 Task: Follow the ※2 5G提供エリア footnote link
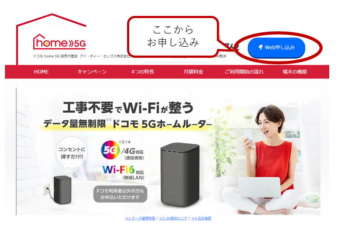(x=173, y=218)
